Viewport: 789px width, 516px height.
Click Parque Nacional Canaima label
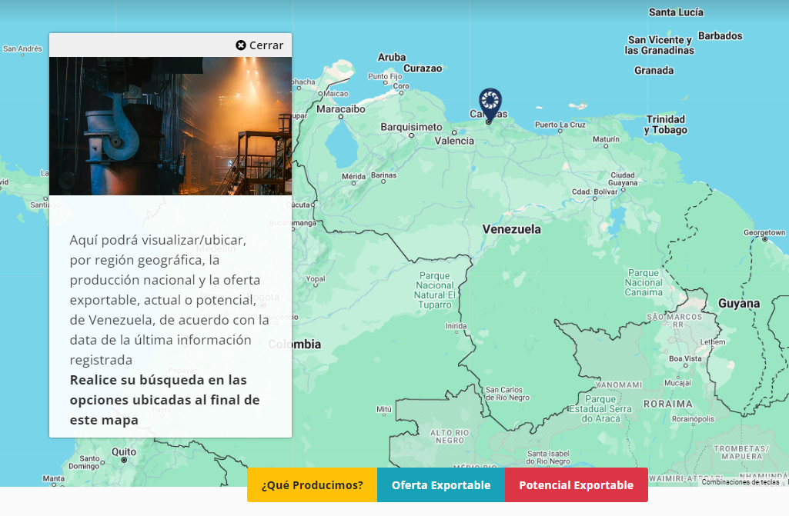[x=644, y=283]
